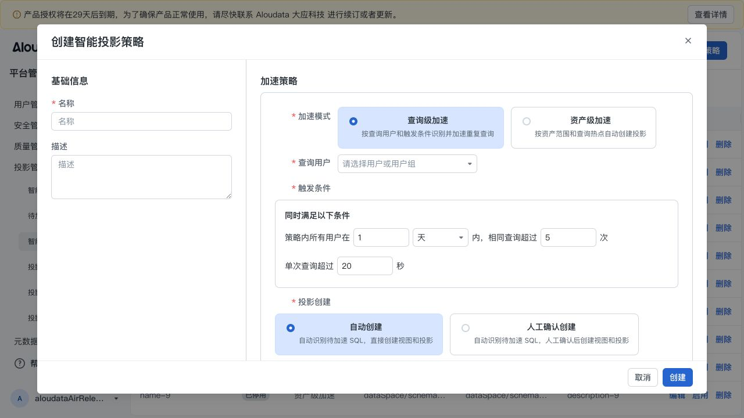Open the aloudataAirRele account dropdown arrow
Image resolution: width=744 pixels, height=418 pixels.
[x=116, y=398]
